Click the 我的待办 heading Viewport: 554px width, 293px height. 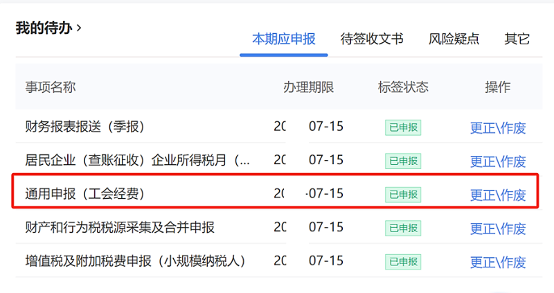click(44, 28)
